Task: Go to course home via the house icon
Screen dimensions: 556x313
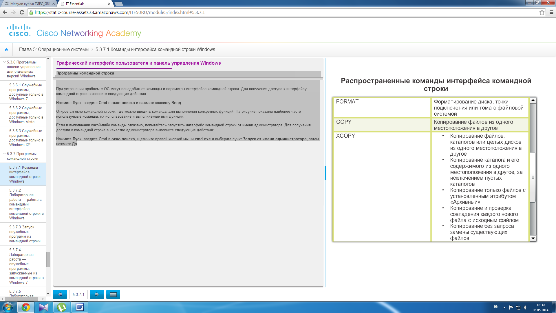Action: [x=6, y=50]
